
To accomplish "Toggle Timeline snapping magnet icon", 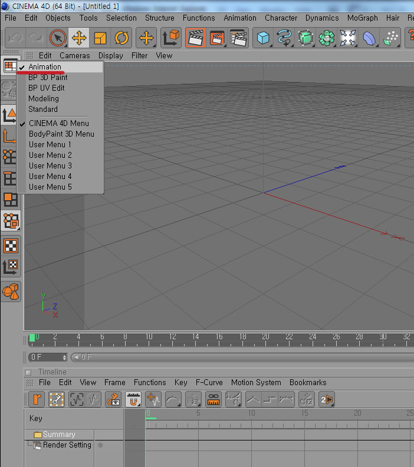I will coord(133,399).
